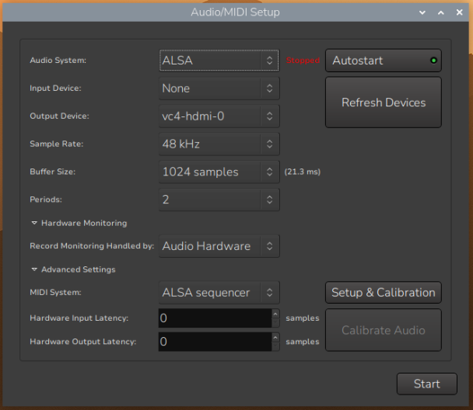
Task: Open the MIDI System dropdown
Action: point(219,293)
